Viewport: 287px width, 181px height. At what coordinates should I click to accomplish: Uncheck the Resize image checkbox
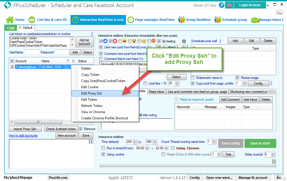point(237,78)
